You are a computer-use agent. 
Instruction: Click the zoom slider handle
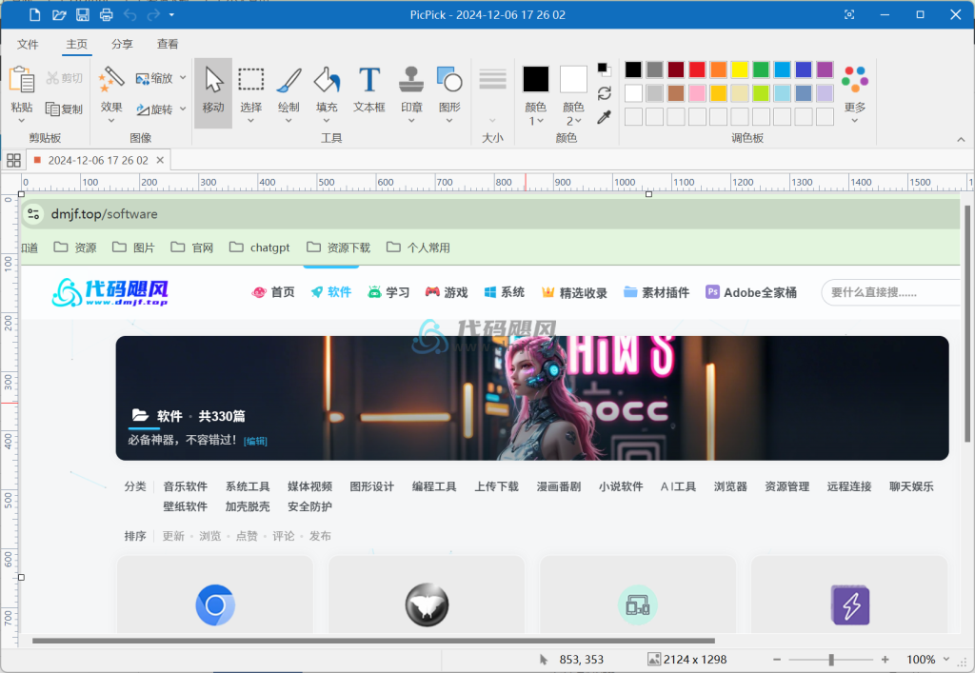831,660
